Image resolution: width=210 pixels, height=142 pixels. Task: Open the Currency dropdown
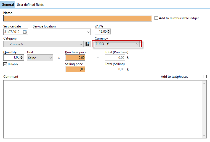click(117, 44)
